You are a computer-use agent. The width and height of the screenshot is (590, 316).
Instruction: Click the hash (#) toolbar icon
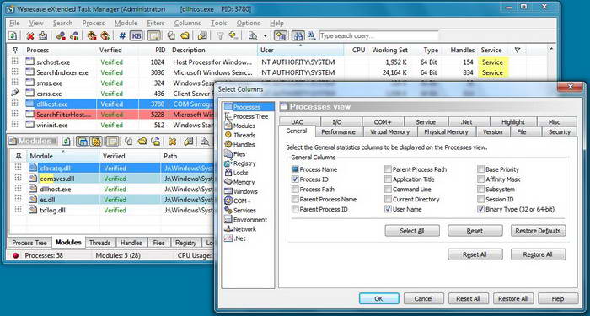click(122, 35)
